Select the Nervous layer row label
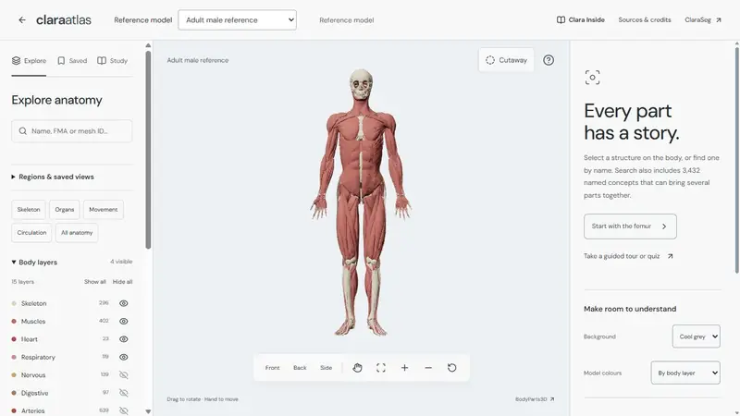The width and height of the screenshot is (740, 416). pyautogui.click(x=33, y=375)
